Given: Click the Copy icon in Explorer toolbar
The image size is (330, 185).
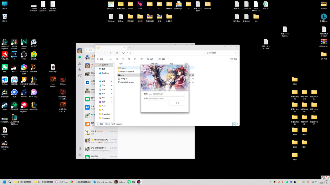Looking at the screenshot, I should pyautogui.click(x=117, y=59).
